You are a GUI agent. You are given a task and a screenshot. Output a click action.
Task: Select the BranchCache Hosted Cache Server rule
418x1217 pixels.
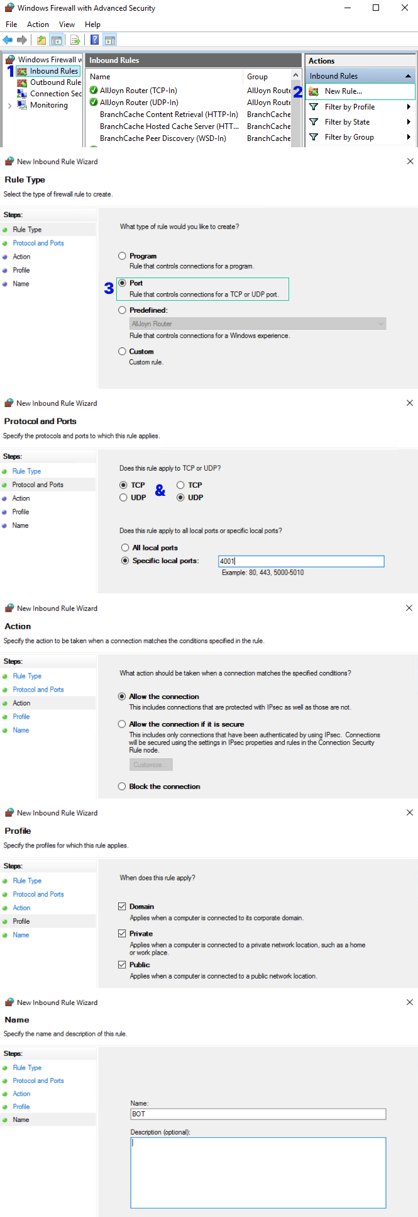(169, 126)
